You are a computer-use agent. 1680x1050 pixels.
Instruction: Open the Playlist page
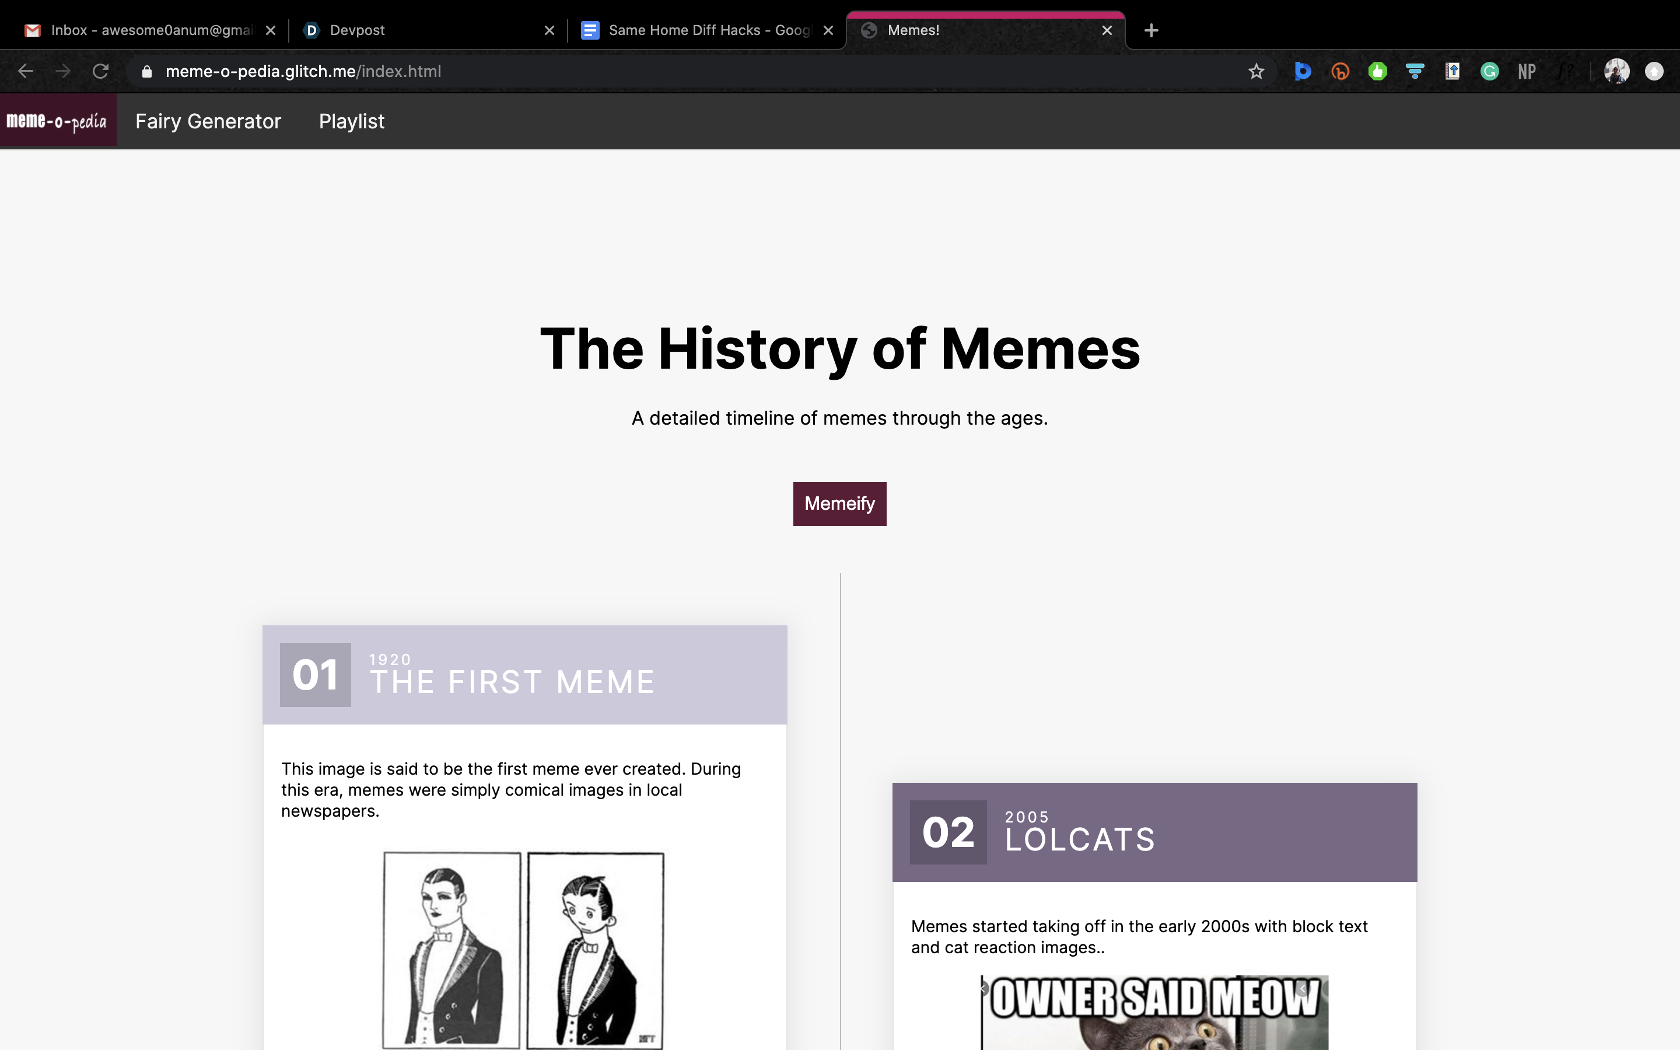click(351, 121)
